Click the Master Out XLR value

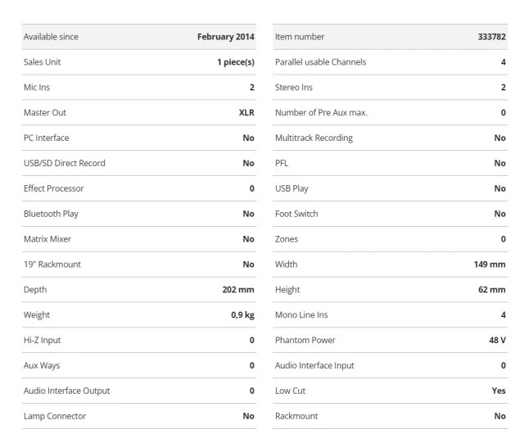(x=246, y=113)
